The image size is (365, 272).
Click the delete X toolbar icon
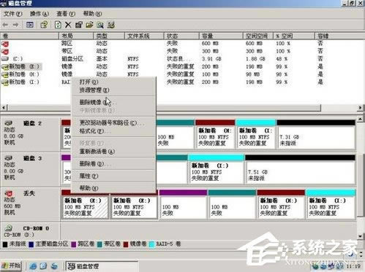click(x=68, y=25)
